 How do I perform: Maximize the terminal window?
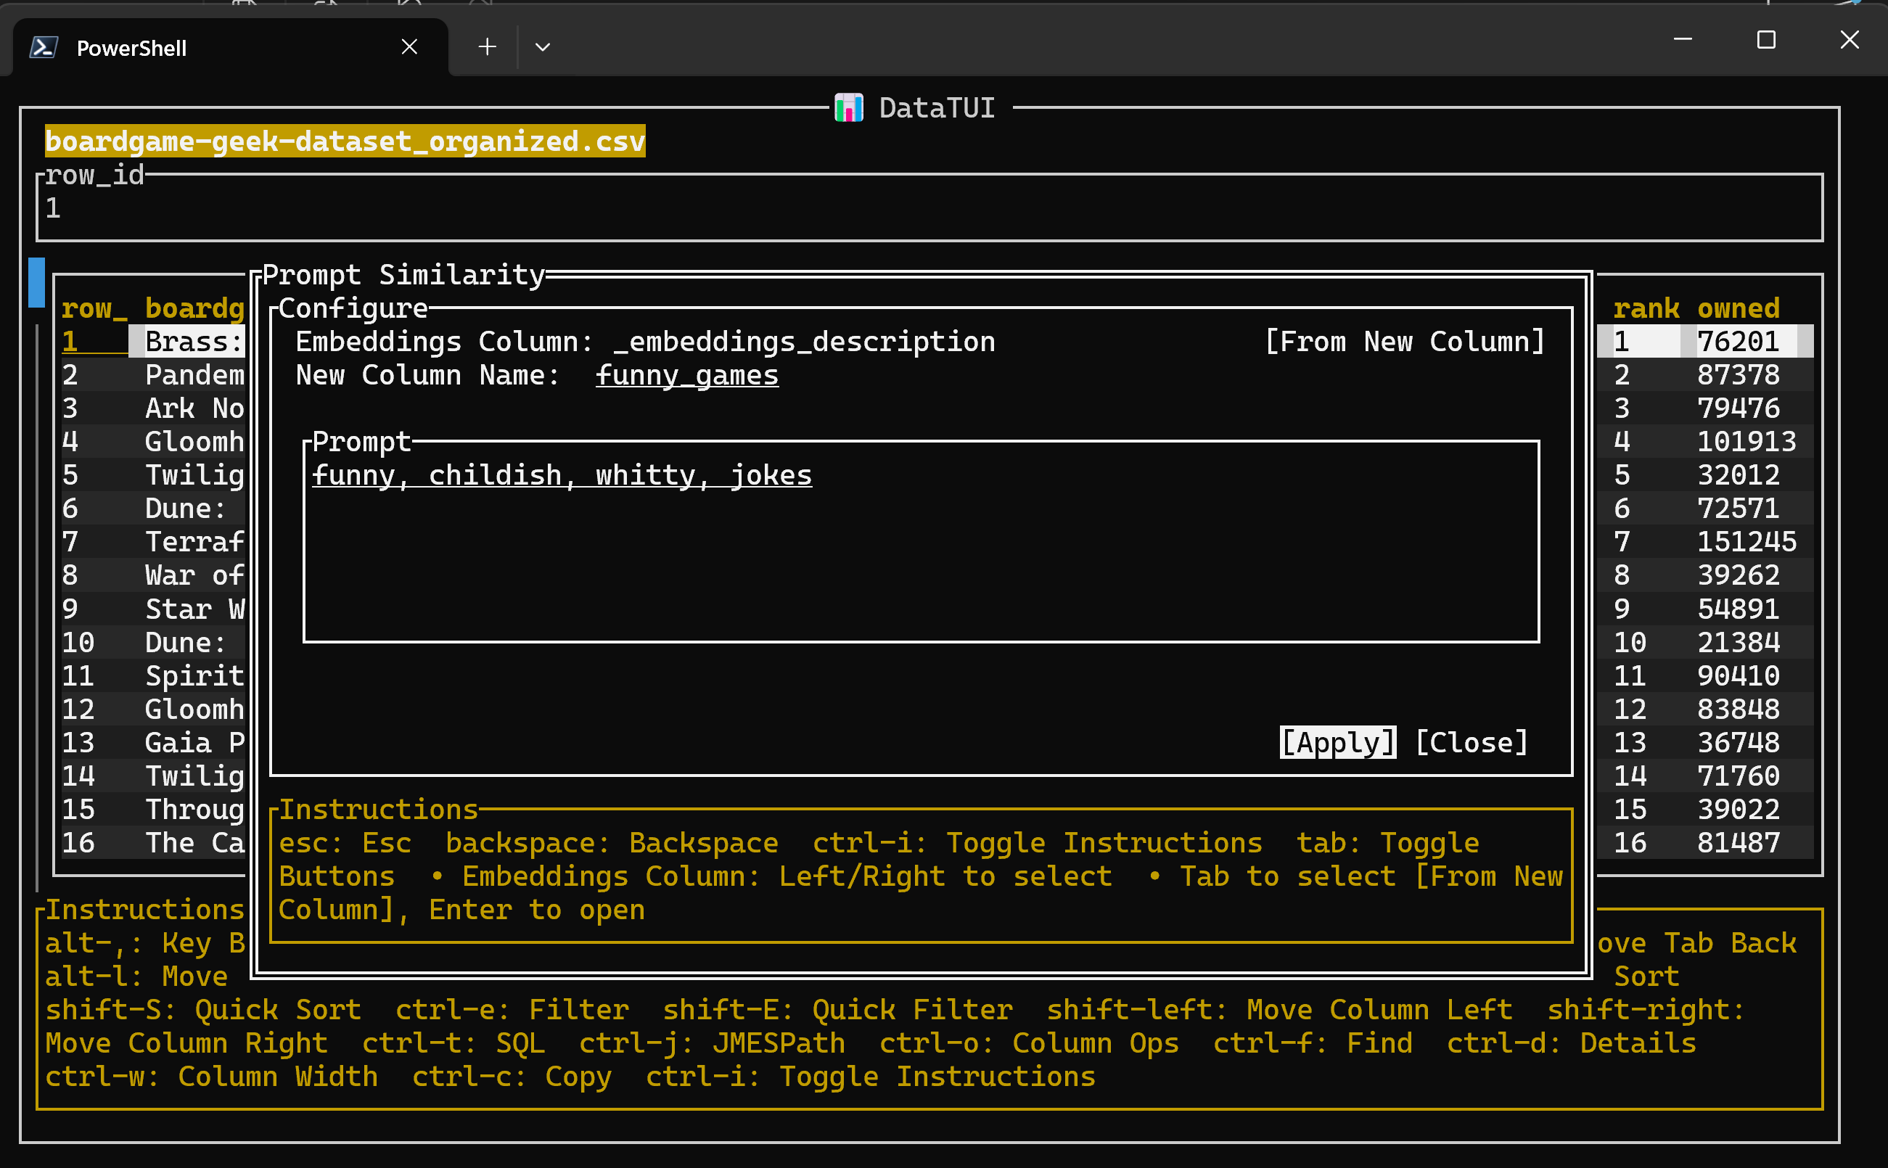[x=1766, y=39]
